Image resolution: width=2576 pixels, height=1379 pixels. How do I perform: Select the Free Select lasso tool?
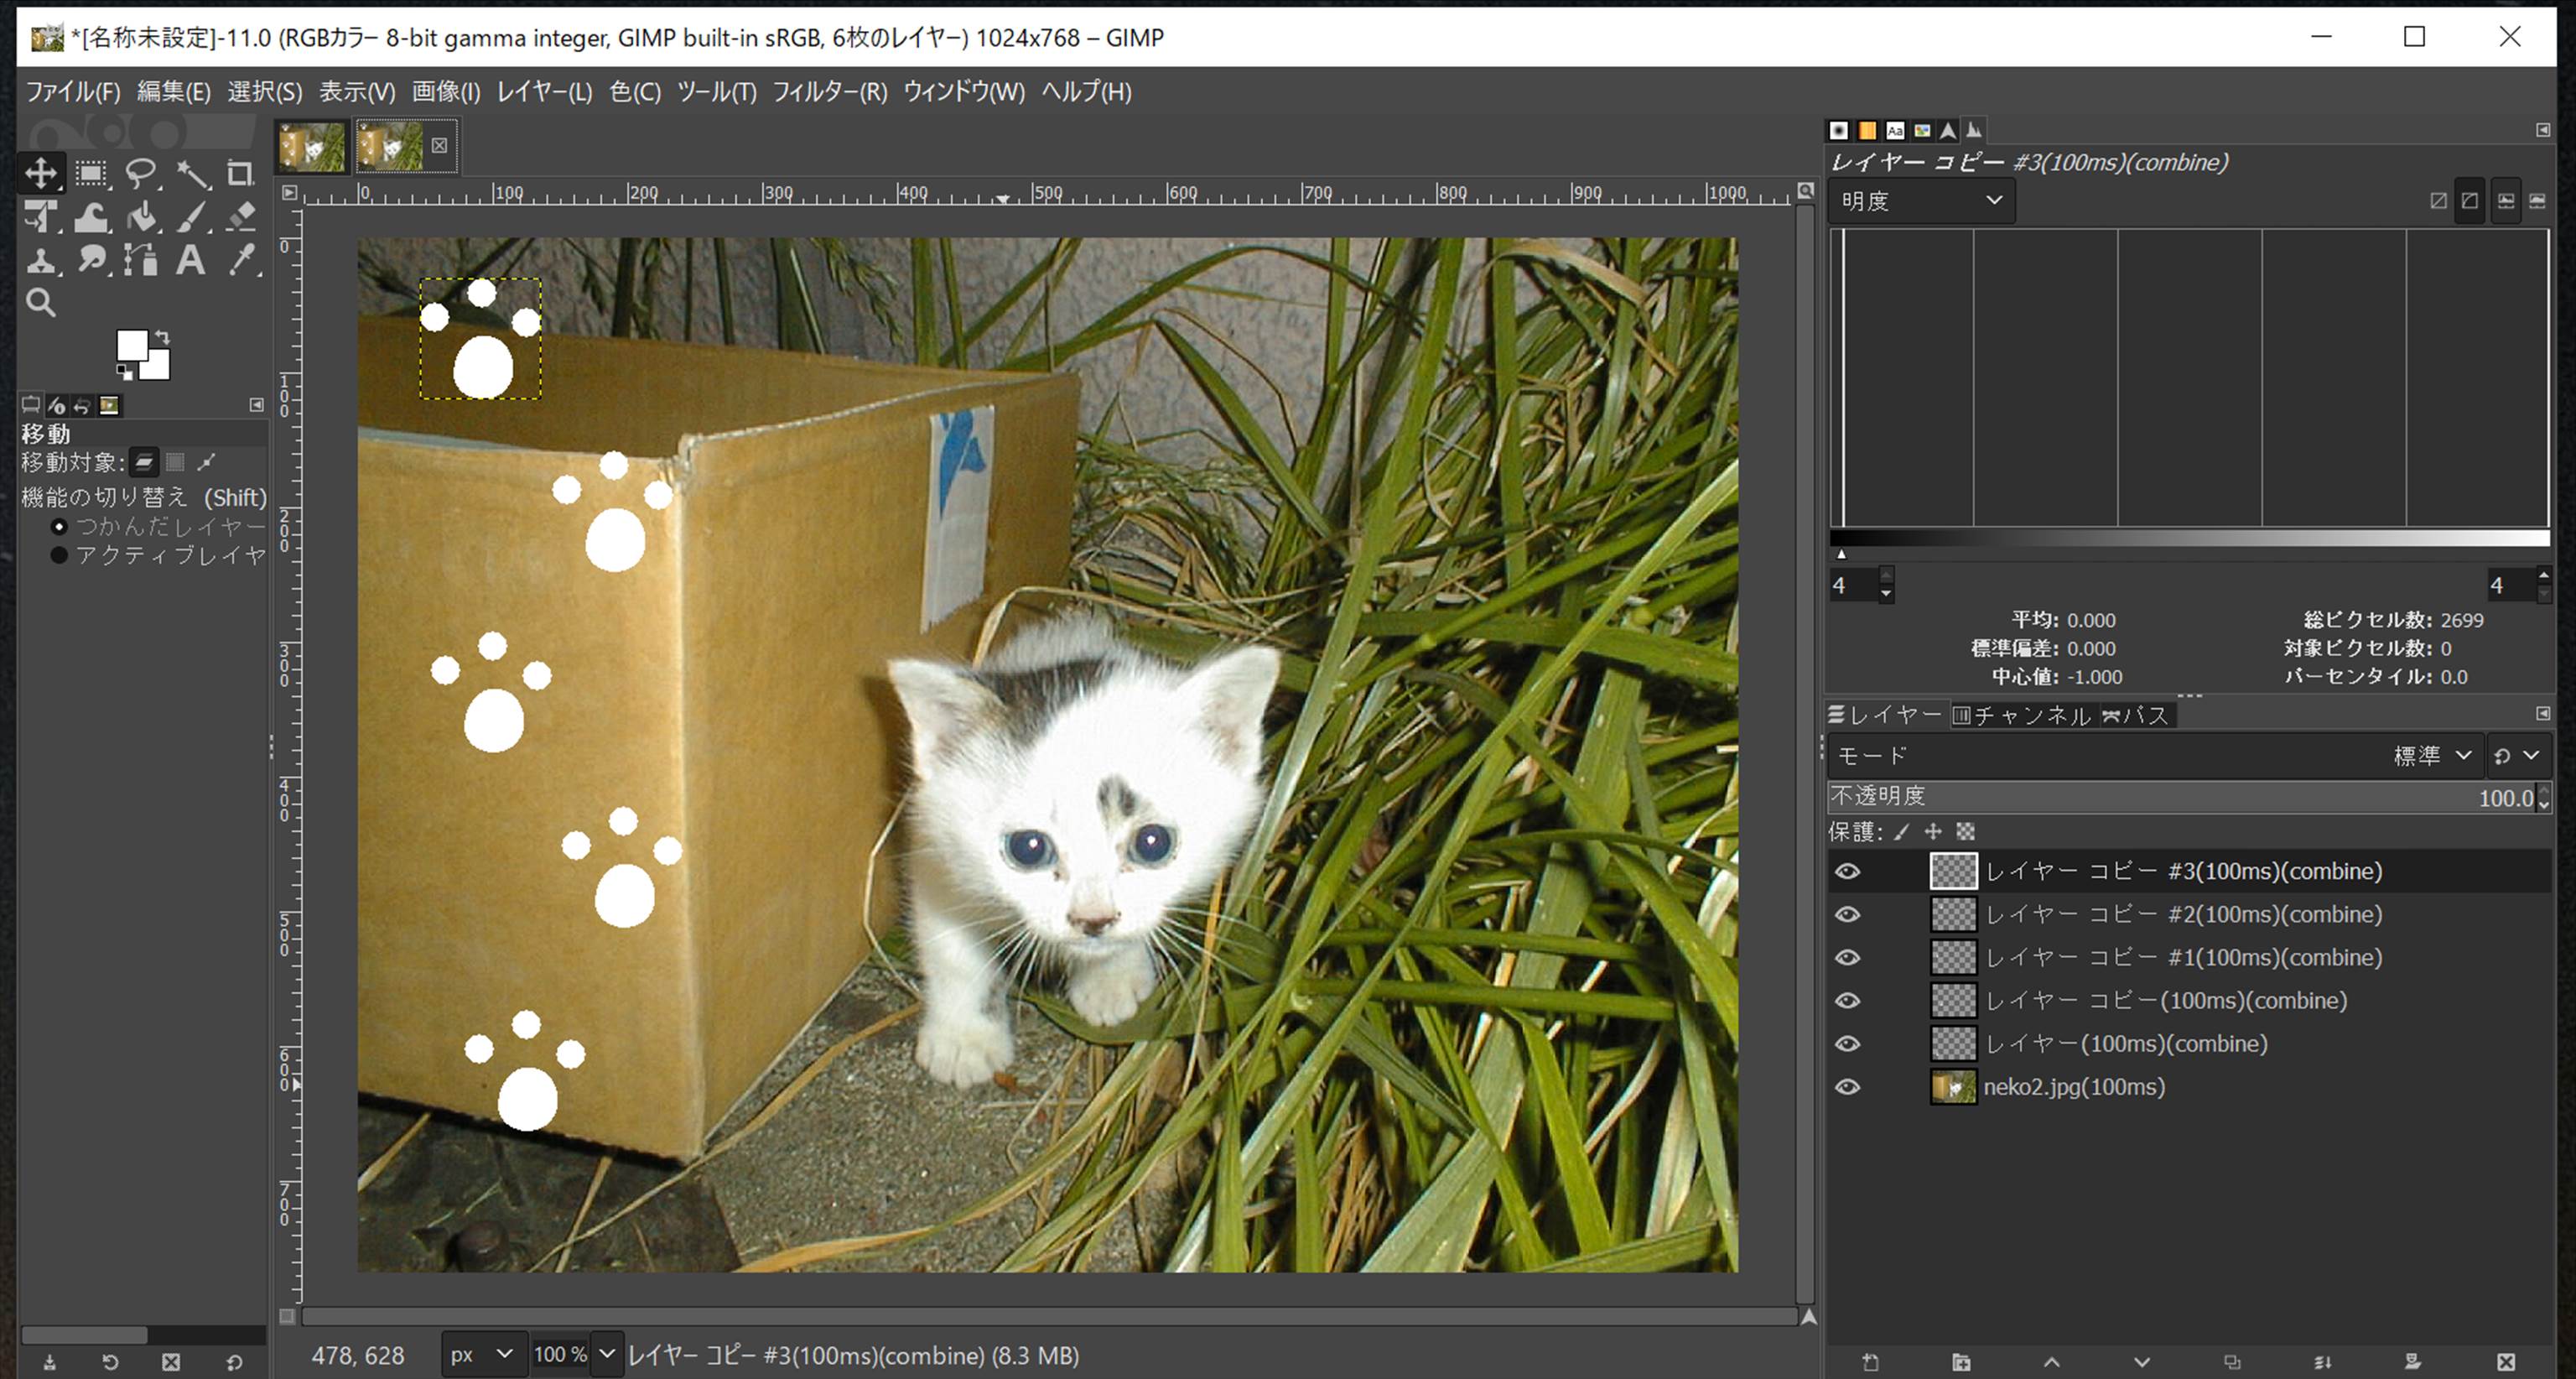[x=141, y=174]
